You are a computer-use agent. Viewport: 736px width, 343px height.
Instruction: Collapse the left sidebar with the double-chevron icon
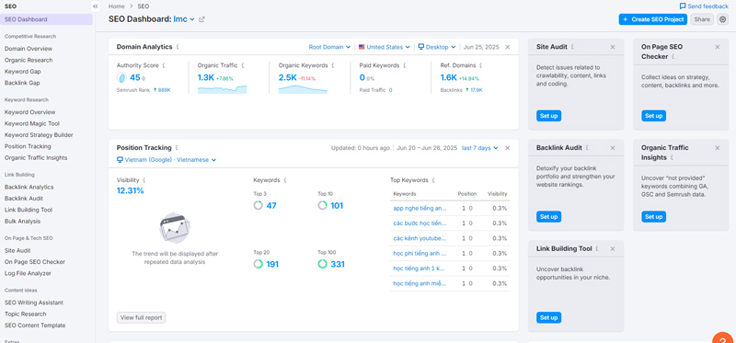(x=96, y=6)
